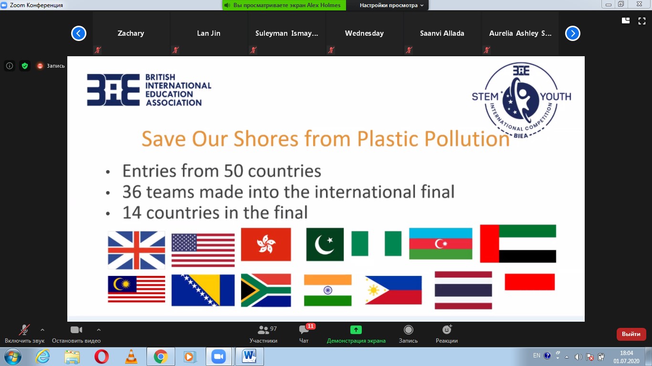652x366 pixels.
Task: Open the Reactions smiley icon
Action: tap(447, 330)
